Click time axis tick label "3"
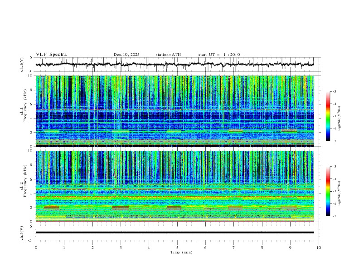This screenshot has height=278, width=359. (x=121, y=248)
